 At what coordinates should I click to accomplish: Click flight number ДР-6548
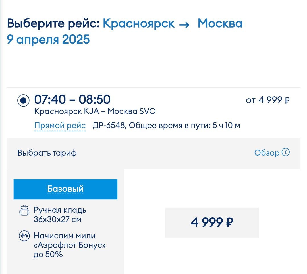coord(109,126)
